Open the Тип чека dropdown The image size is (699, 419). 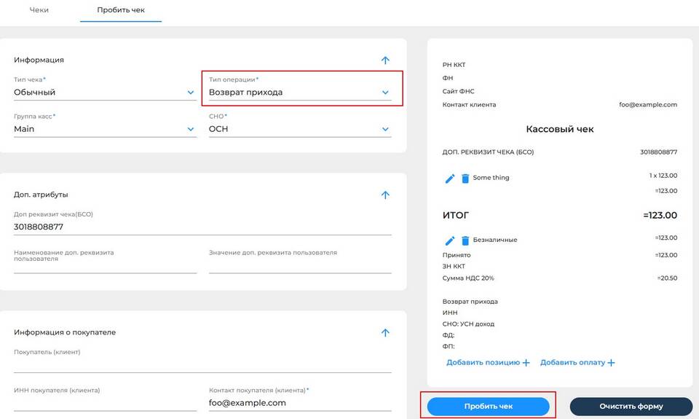(x=105, y=93)
